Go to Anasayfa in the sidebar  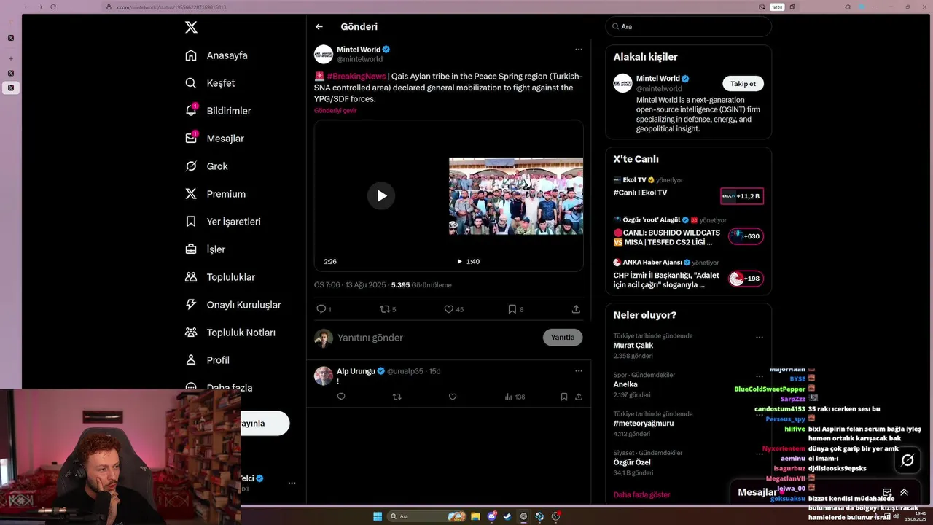pos(216,55)
